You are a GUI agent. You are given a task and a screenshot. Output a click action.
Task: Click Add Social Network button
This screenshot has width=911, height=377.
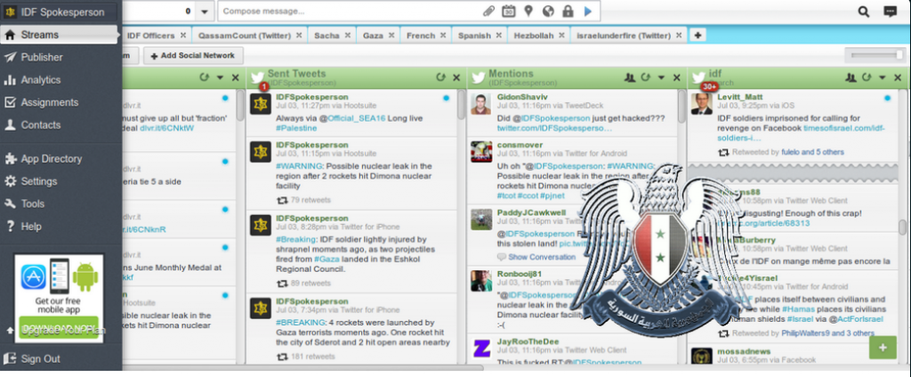193,56
